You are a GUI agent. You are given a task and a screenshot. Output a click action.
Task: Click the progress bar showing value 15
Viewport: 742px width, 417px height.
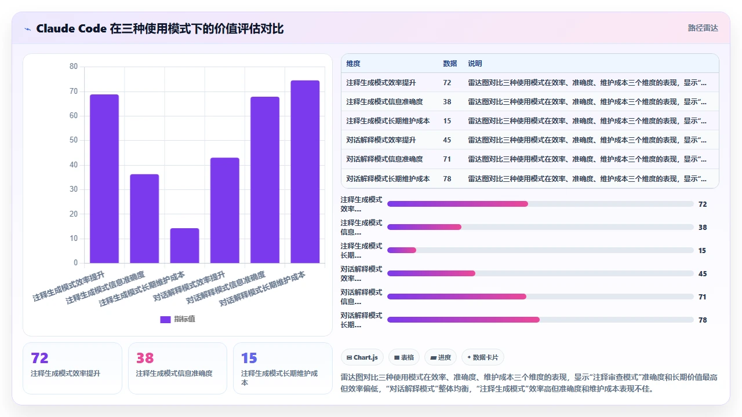coord(540,250)
